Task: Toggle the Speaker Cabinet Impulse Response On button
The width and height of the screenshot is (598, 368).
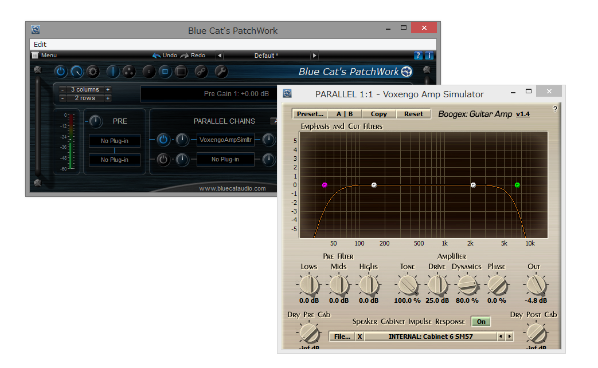Action: click(481, 322)
